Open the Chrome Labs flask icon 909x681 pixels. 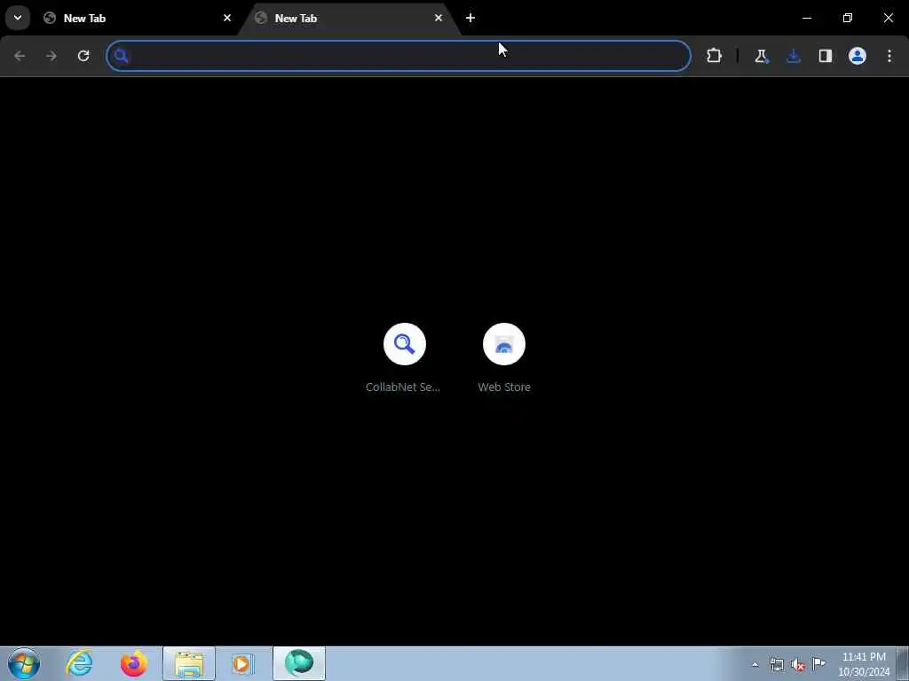pyautogui.click(x=761, y=56)
